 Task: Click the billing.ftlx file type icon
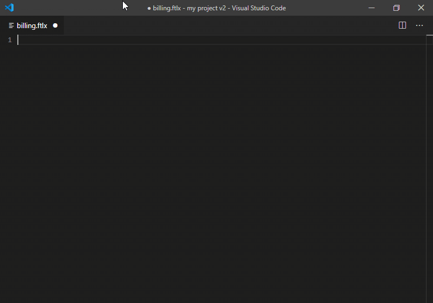click(x=11, y=25)
